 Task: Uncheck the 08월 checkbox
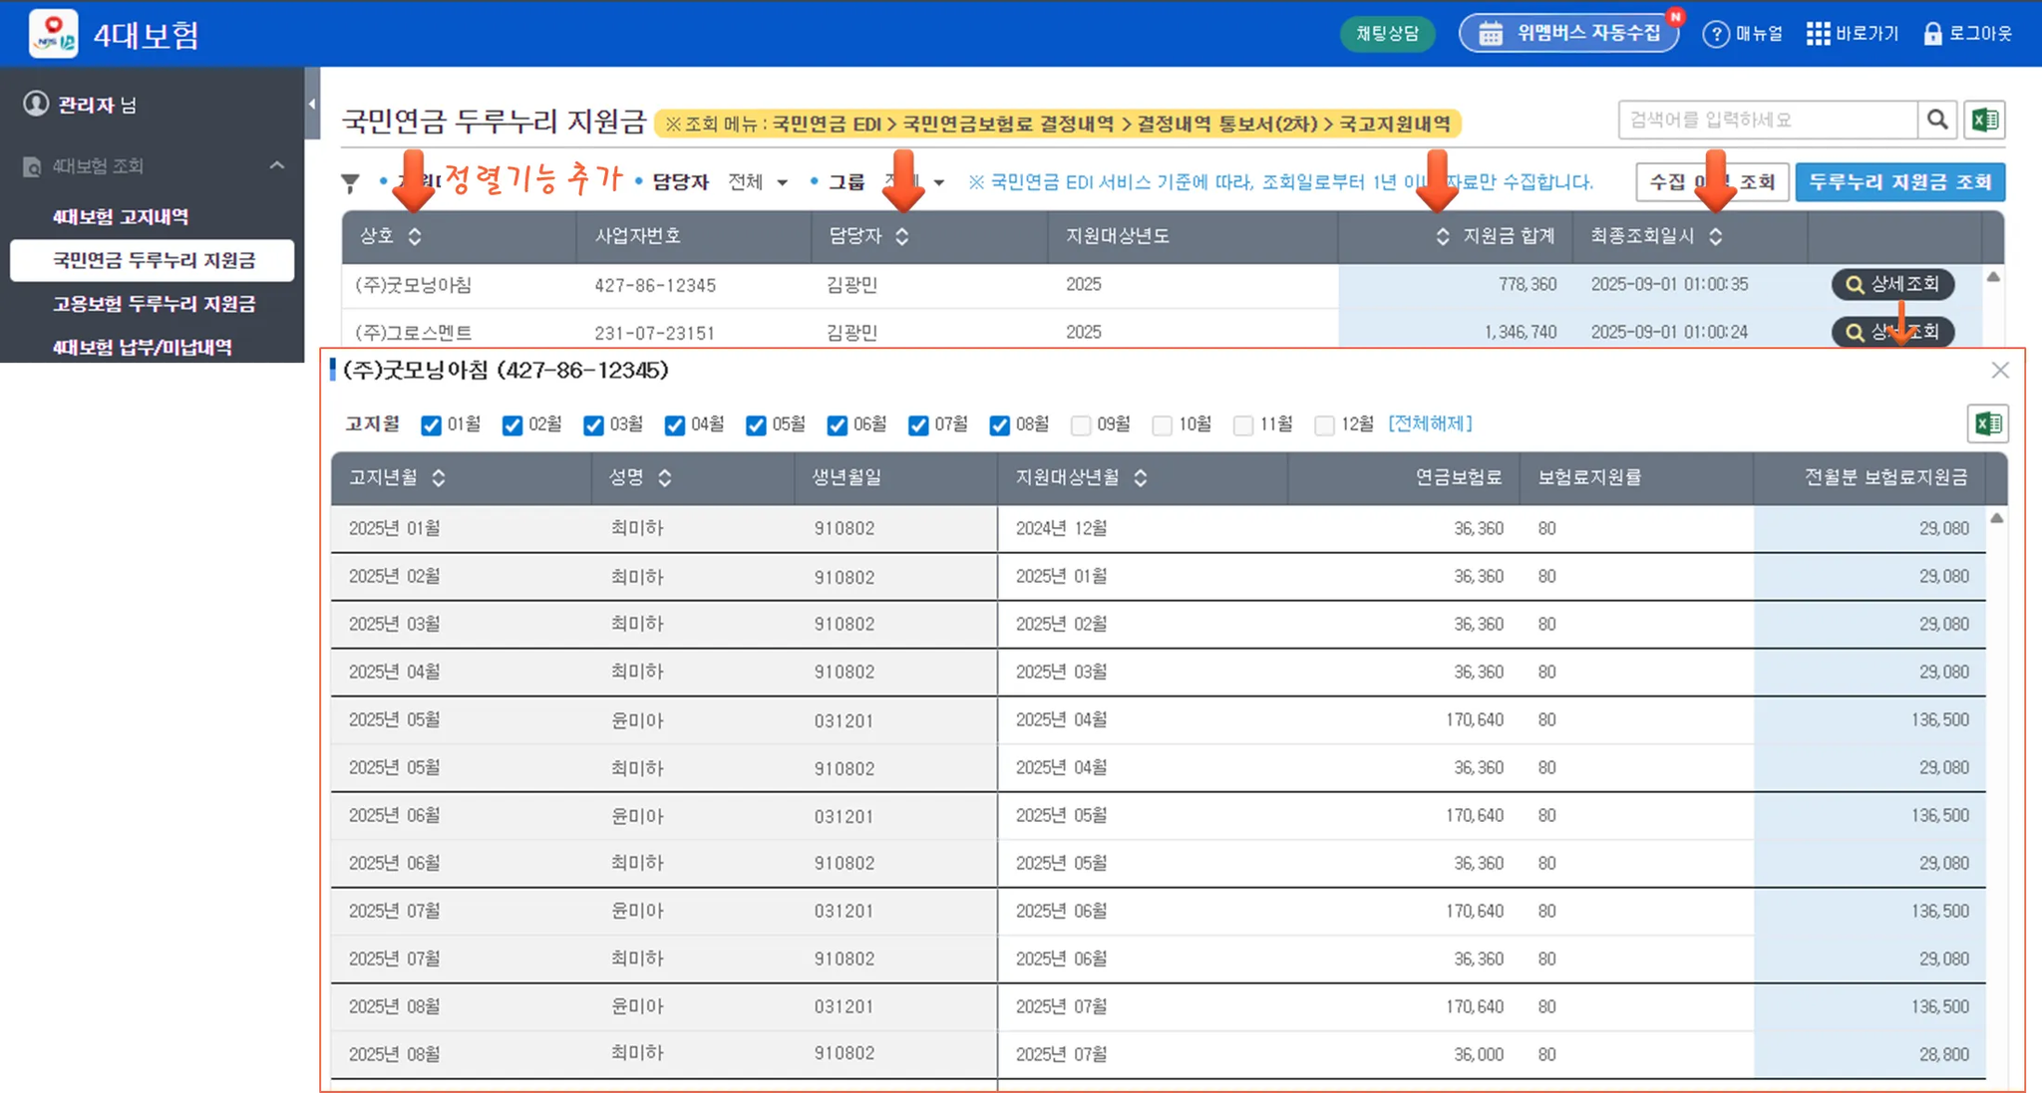(x=1000, y=425)
